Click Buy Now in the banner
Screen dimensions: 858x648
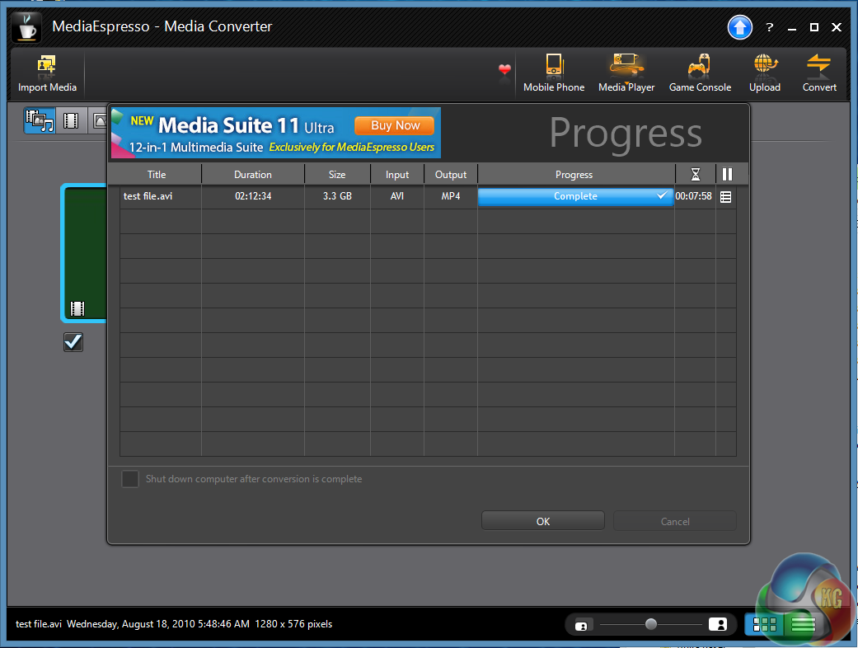[395, 125]
